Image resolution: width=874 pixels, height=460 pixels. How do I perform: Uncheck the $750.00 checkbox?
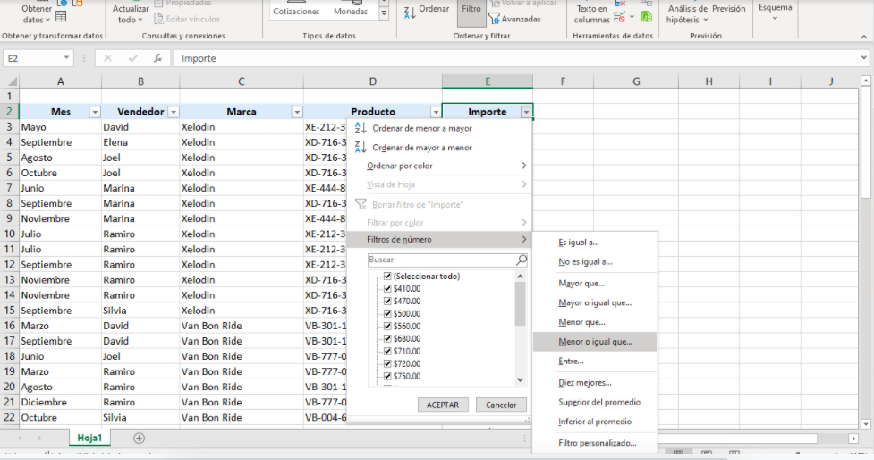[x=387, y=377]
